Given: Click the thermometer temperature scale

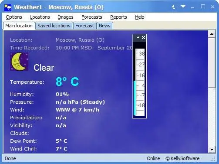Looking at the screenshot, I should click(140, 82).
